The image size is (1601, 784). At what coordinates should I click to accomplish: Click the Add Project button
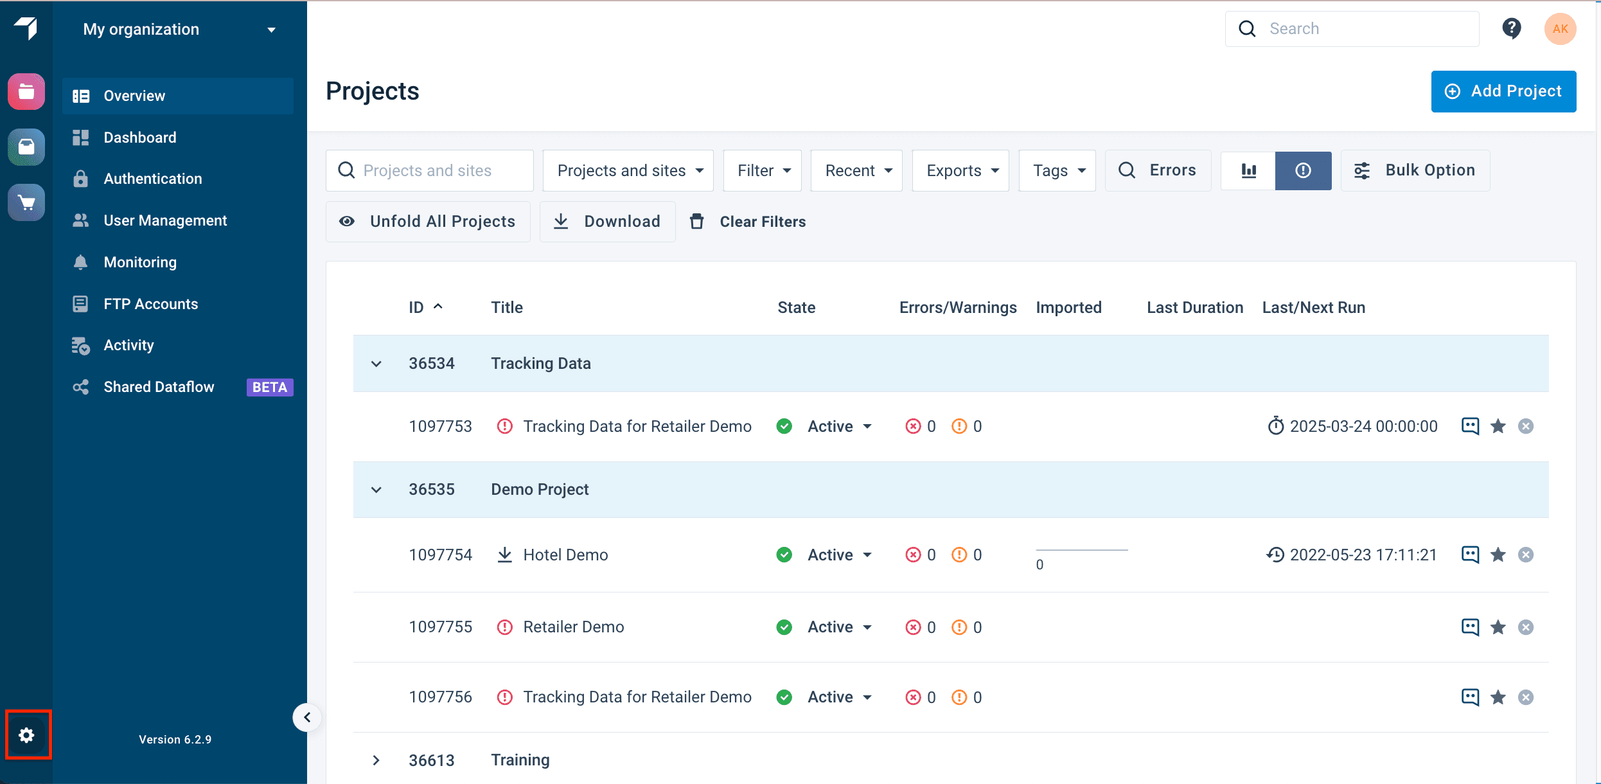(1503, 91)
